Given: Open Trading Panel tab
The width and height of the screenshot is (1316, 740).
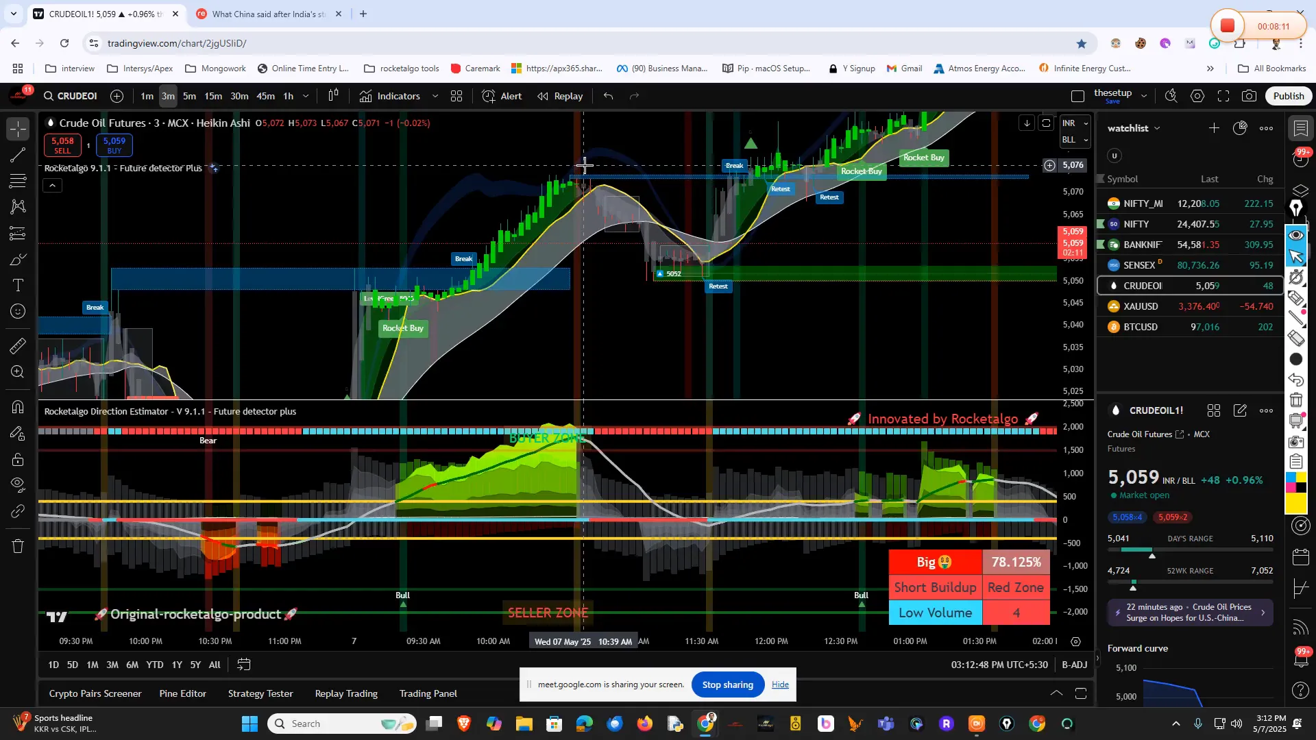Looking at the screenshot, I should (428, 693).
